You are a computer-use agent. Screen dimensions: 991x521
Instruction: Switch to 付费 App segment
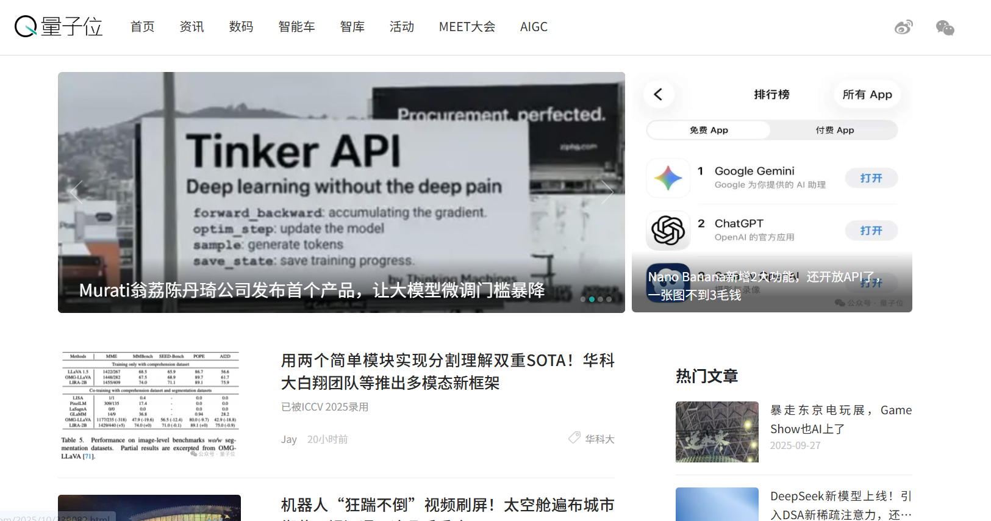(834, 130)
